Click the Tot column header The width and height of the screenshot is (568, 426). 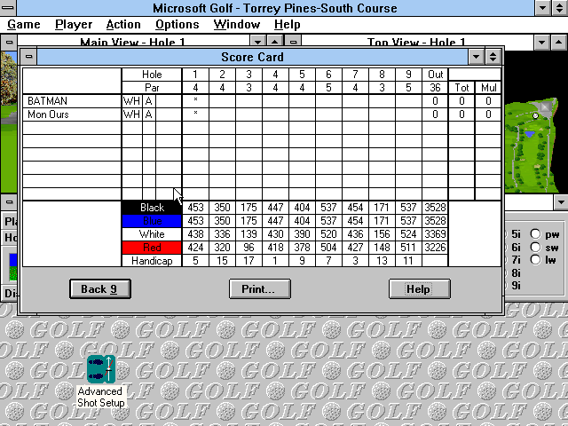click(x=461, y=88)
